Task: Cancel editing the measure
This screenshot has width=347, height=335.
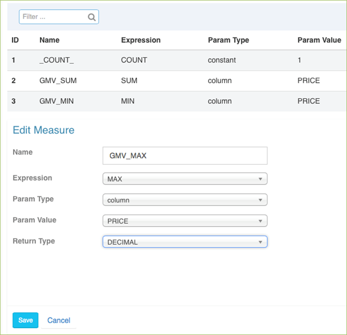Action: pyautogui.click(x=58, y=320)
